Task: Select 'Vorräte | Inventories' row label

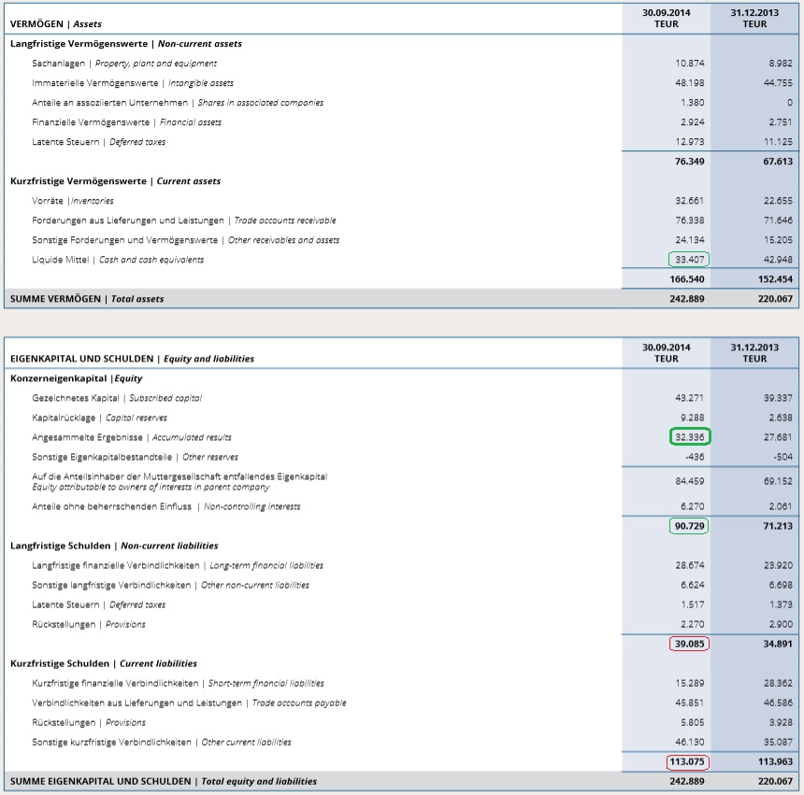Action: 73,201
